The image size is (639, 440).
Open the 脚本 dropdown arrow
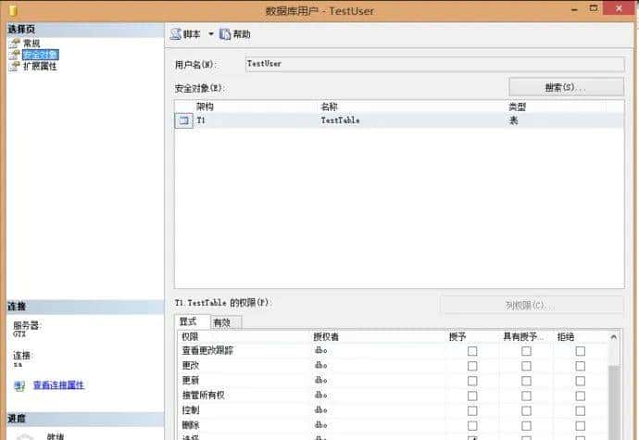click(211, 34)
